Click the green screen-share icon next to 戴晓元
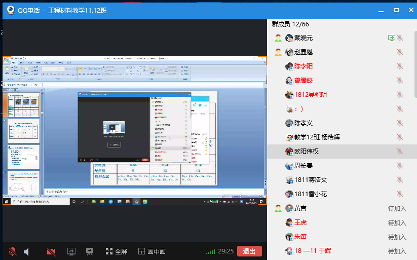The height and width of the screenshot is (260, 417). (x=391, y=38)
